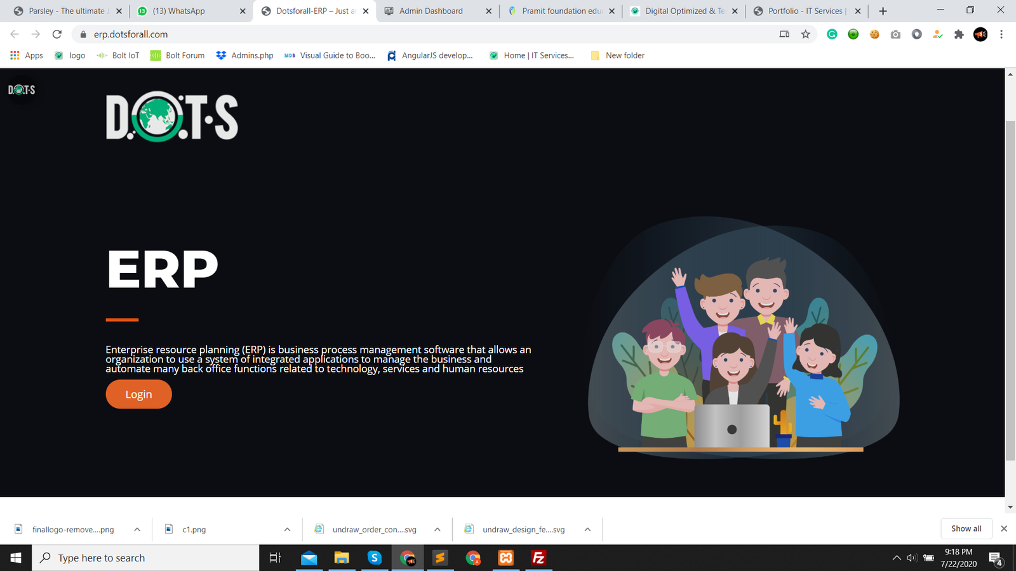The width and height of the screenshot is (1016, 571).
Task: Expand options for c1.png download
Action: tap(287, 529)
